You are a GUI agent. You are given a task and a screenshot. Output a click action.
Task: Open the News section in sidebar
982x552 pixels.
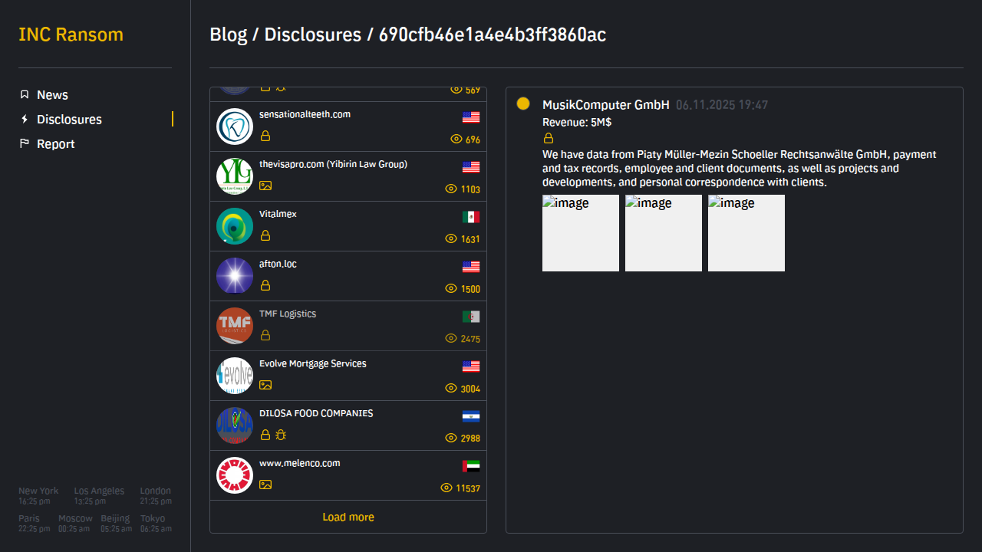[52, 95]
